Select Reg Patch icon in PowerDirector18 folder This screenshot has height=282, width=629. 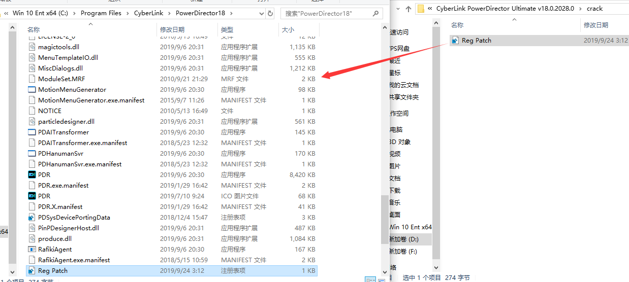pos(32,270)
